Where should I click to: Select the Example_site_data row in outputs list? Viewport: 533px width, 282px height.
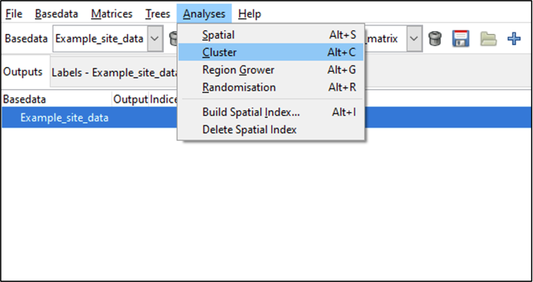[65, 117]
